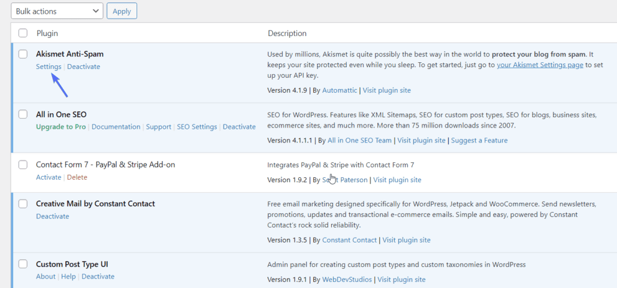
Task: Visit plugin site for All in One SEO
Action: pyautogui.click(x=421, y=140)
